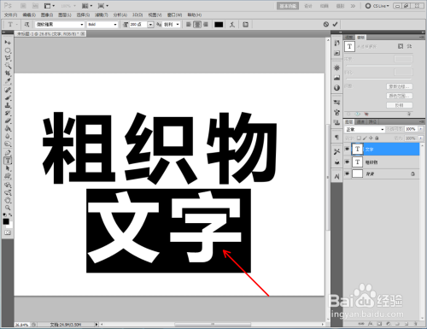Hide the 文字 layer
This screenshot has height=329, width=427.
coord(347,149)
